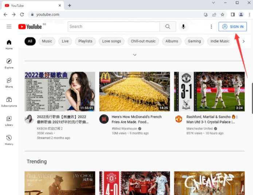Screen dimensions: 253x195
Task: Toggle the browser side panel
Action: click(233, 15)
